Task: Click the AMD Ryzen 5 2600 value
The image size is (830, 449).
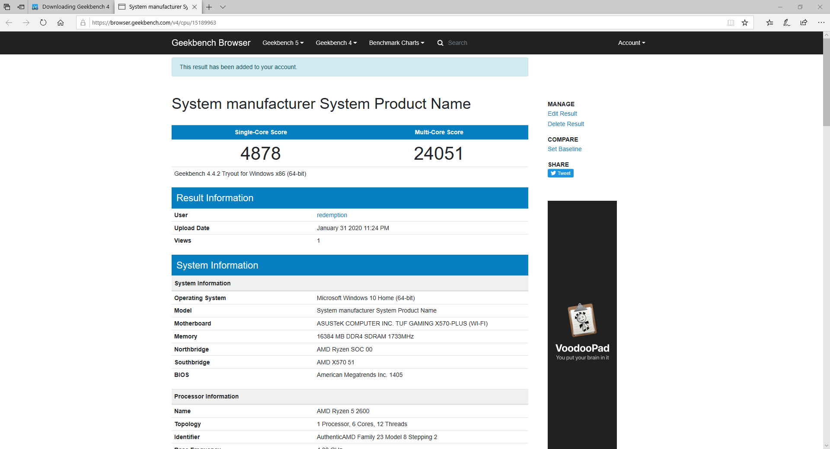Action: (x=343, y=411)
